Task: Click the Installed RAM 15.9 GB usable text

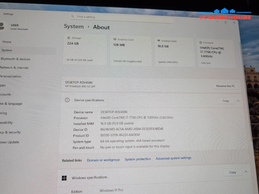Action: [x=117, y=123]
